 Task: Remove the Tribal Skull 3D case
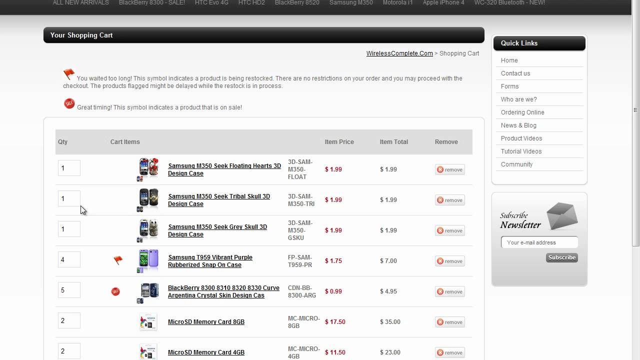tap(450, 200)
